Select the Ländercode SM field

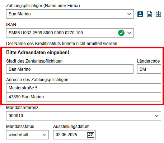tap(149, 69)
